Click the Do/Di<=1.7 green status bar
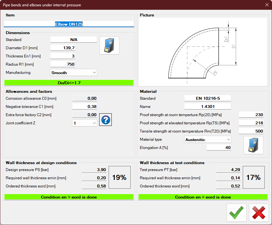 click(69, 83)
